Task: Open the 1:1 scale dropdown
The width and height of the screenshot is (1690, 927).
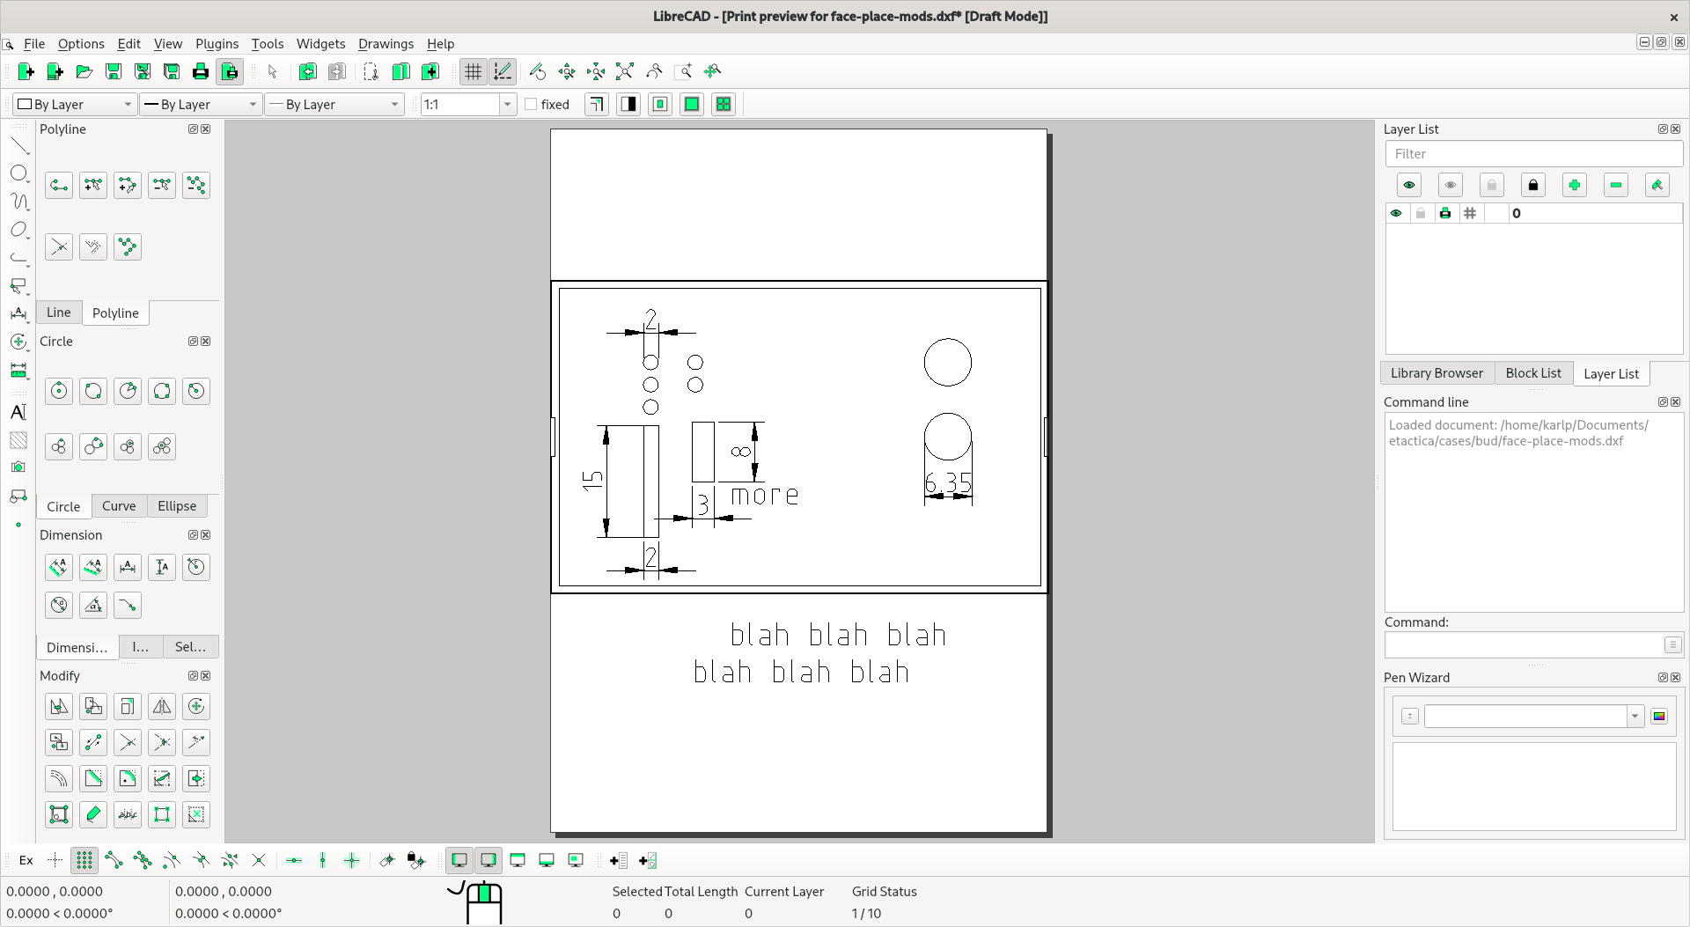Action: point(466,104)
